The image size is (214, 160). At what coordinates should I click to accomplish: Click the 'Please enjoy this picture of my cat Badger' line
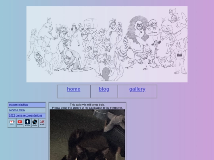(87, 108)
